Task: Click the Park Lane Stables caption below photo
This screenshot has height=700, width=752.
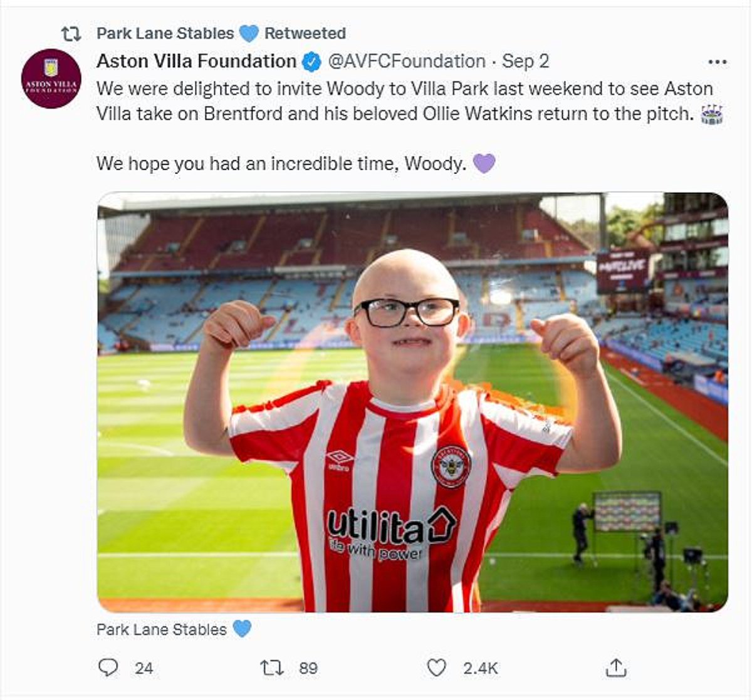Action: tap(162, 629)
